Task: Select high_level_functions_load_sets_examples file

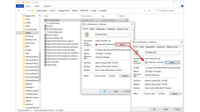Action: 61,47
